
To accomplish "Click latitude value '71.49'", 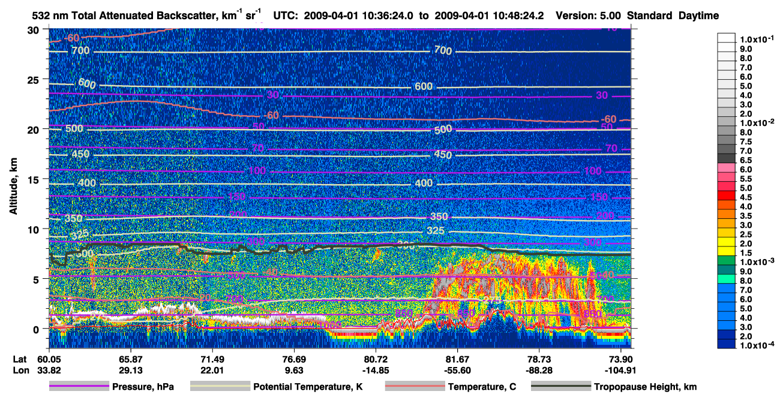I will (x=212, y=359).
